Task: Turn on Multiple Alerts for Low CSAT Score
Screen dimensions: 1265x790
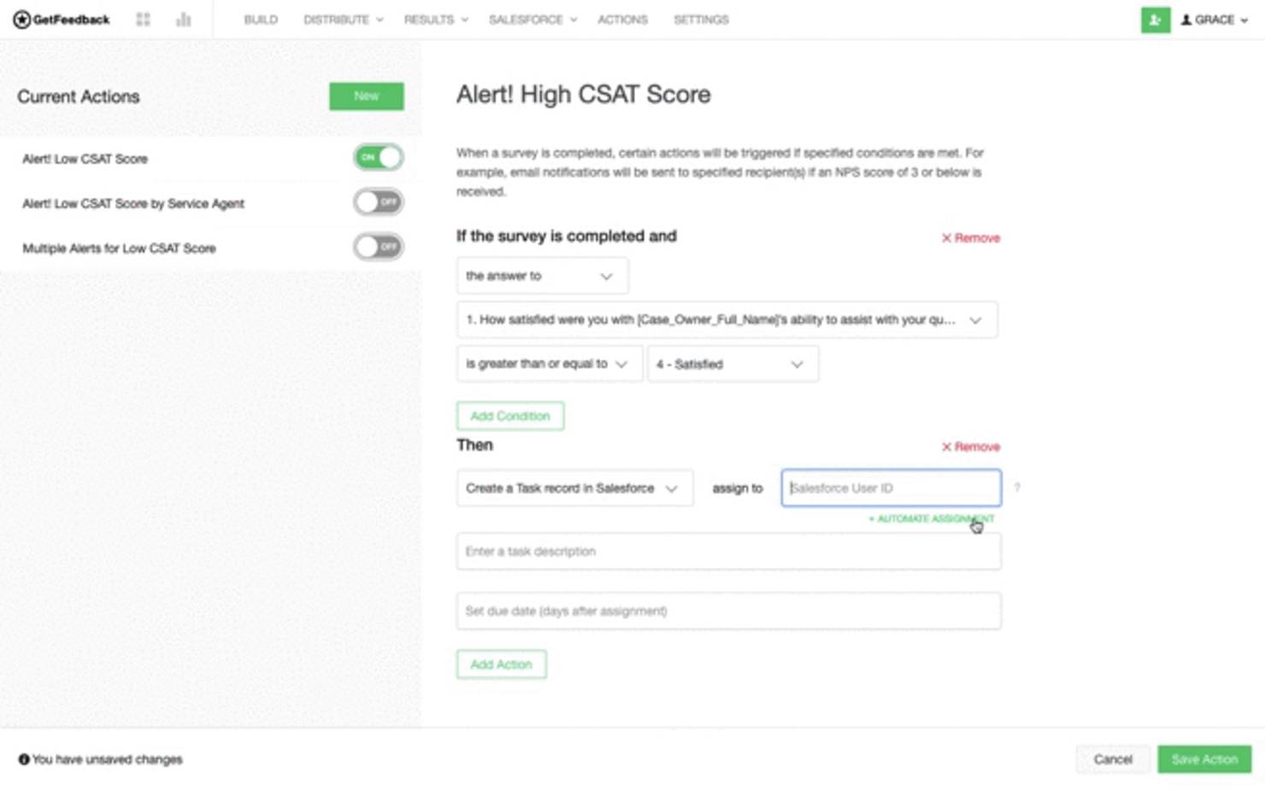Action: tap(379, 247)
